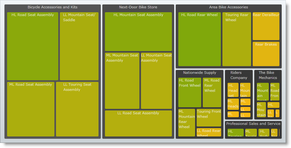
Task: Click the HL Headset tile in Riders Company
Action: click(233, 90)
